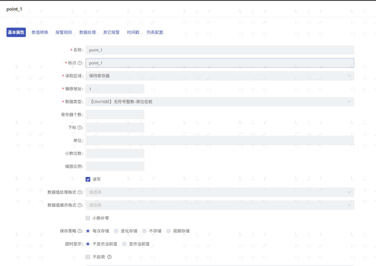The image size is (376, 266).
Task: Open help icon next to 标识 label
Action: pos(80,63)
